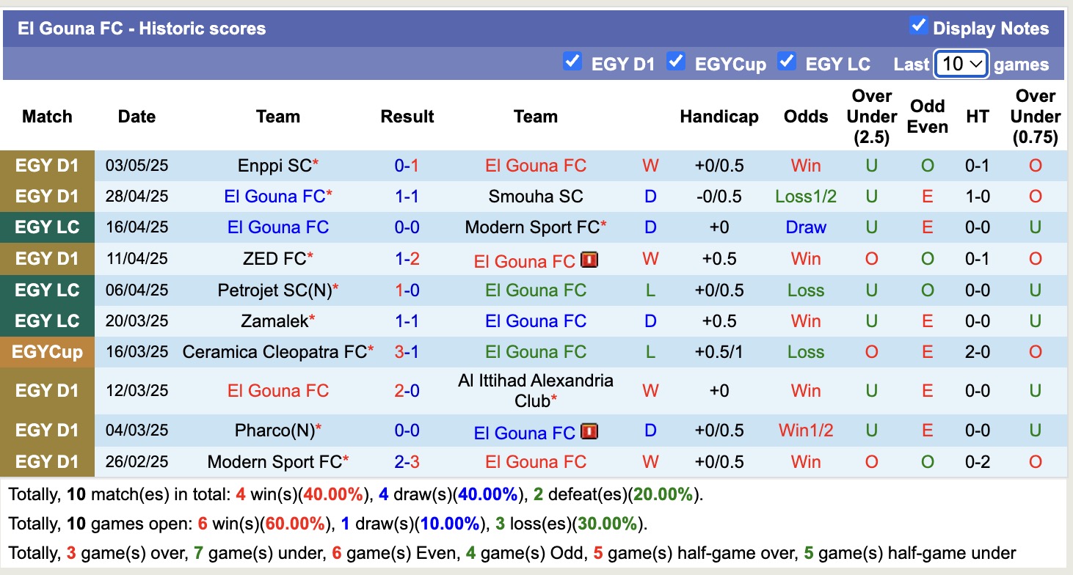Click red card icon in Pharco row

pyautogui.click(x=589, y=432)
